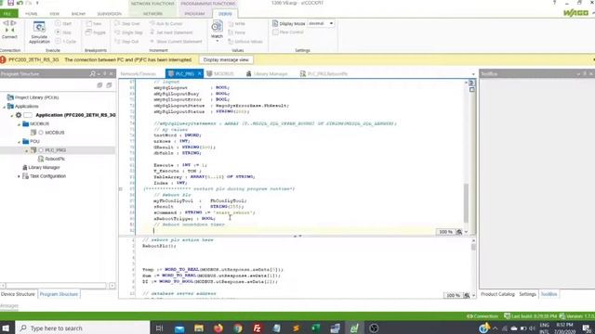Open the Watch dropdown arrow
The image size is (595, 334).
(217, 41)
